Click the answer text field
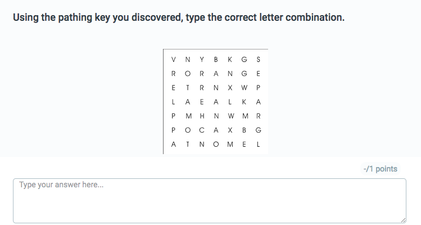 tap(209, 200)
